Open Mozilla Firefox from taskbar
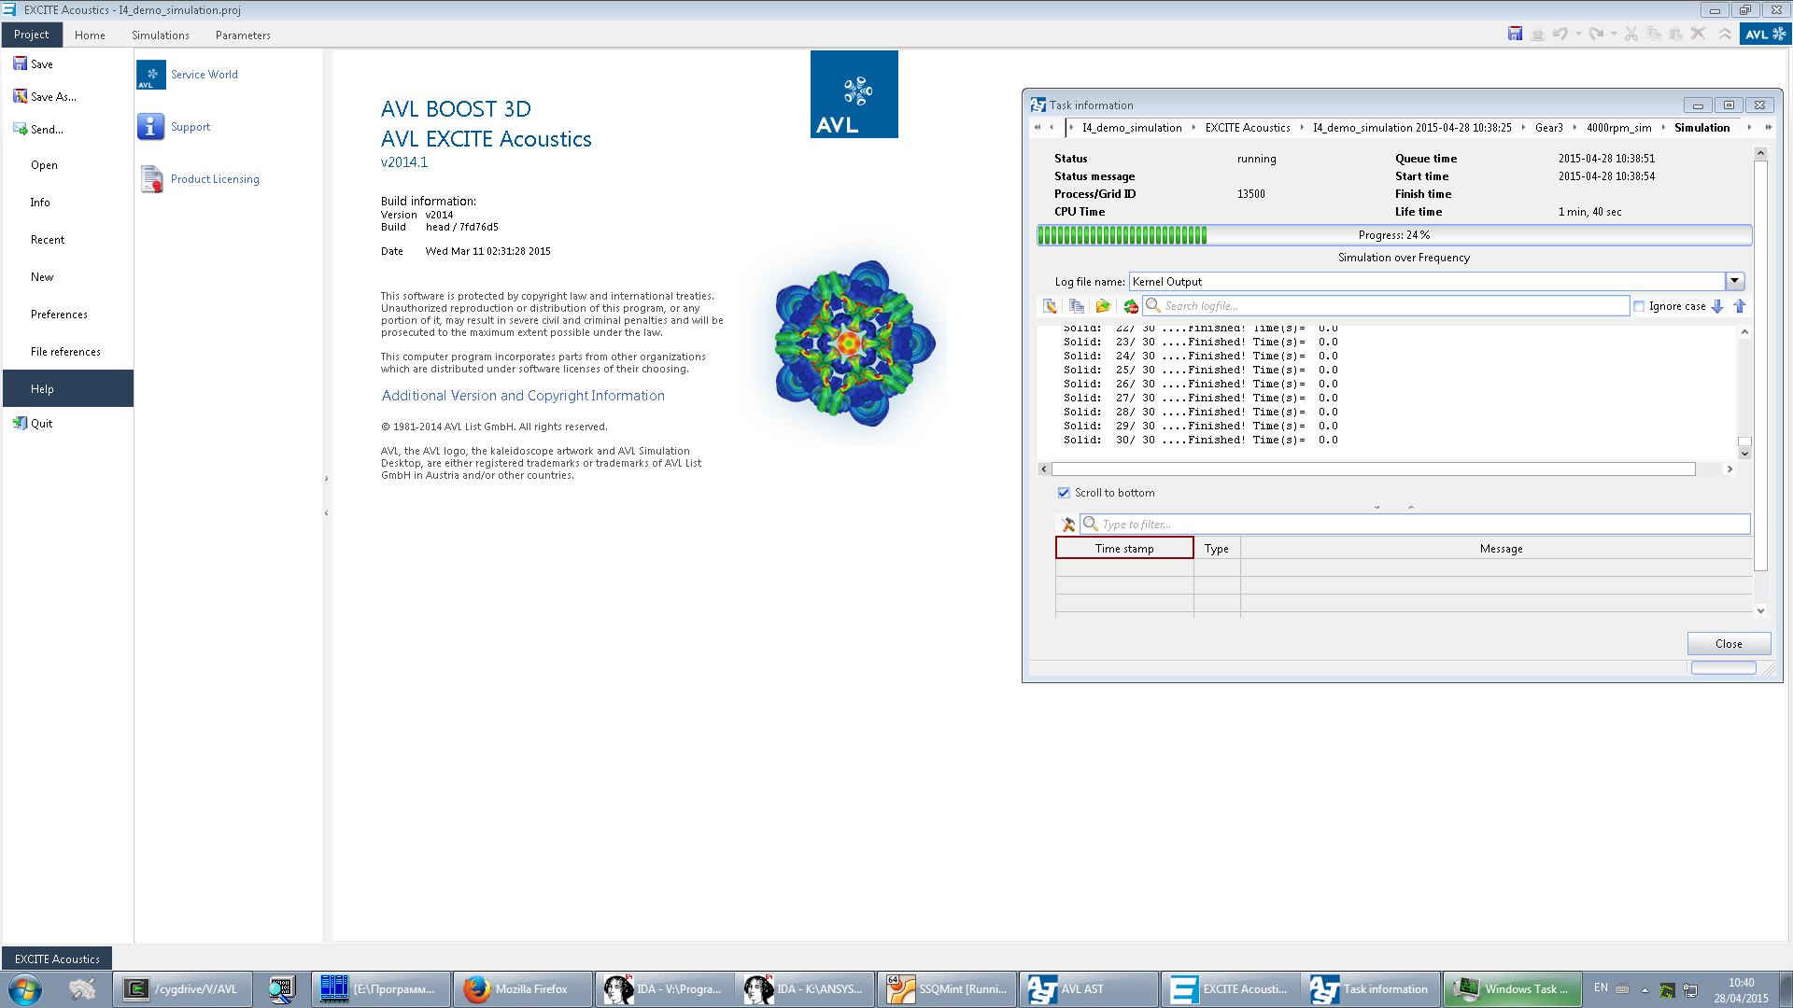This screenshot has height=1008, width=1793. point(523,989)
